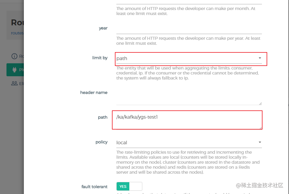289x194 pixels.
Task: Open the policy select showing local
Action: tap(189, 143)
